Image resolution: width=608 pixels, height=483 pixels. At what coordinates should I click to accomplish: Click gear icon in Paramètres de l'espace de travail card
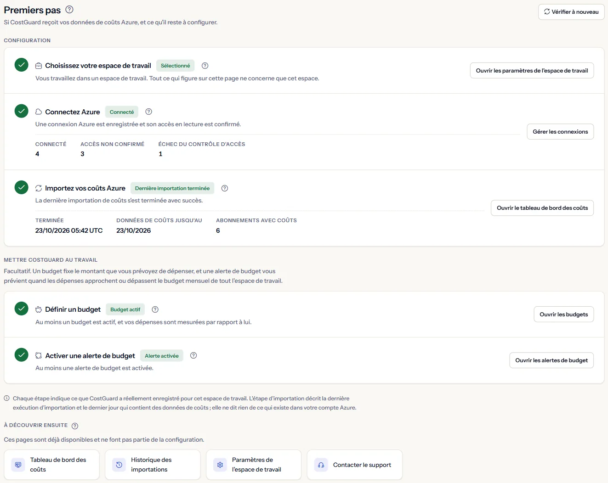tap(220, 465)
